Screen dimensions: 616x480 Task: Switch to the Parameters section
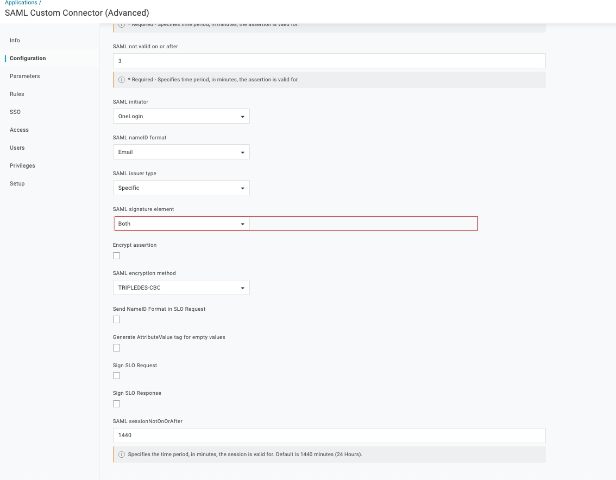click(24, 76)
